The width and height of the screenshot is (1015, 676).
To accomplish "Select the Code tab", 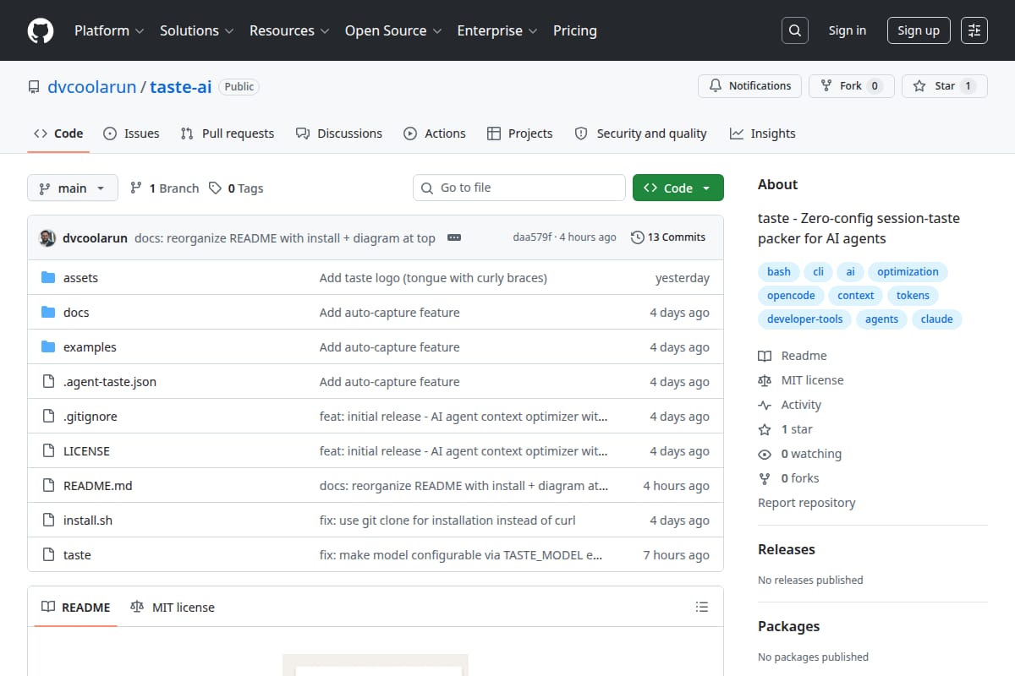I will coord(58,134).
